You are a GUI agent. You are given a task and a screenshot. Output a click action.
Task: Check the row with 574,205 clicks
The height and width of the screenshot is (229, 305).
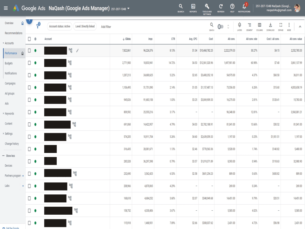pos(29,137)
